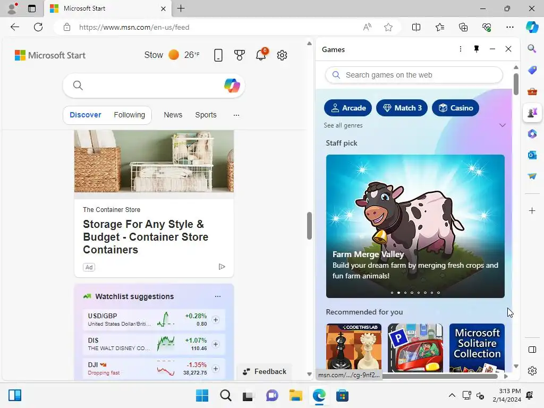Select the Microsoft Start browser tab
The image size is (544, 408).
click(x=107, y=8)
